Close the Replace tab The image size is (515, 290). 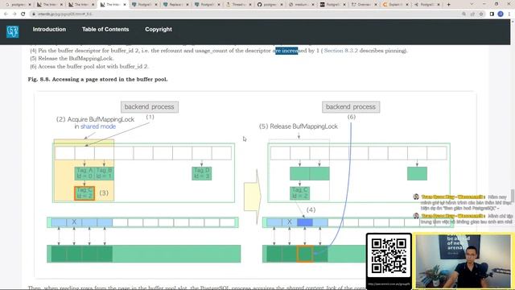(187, 5)
